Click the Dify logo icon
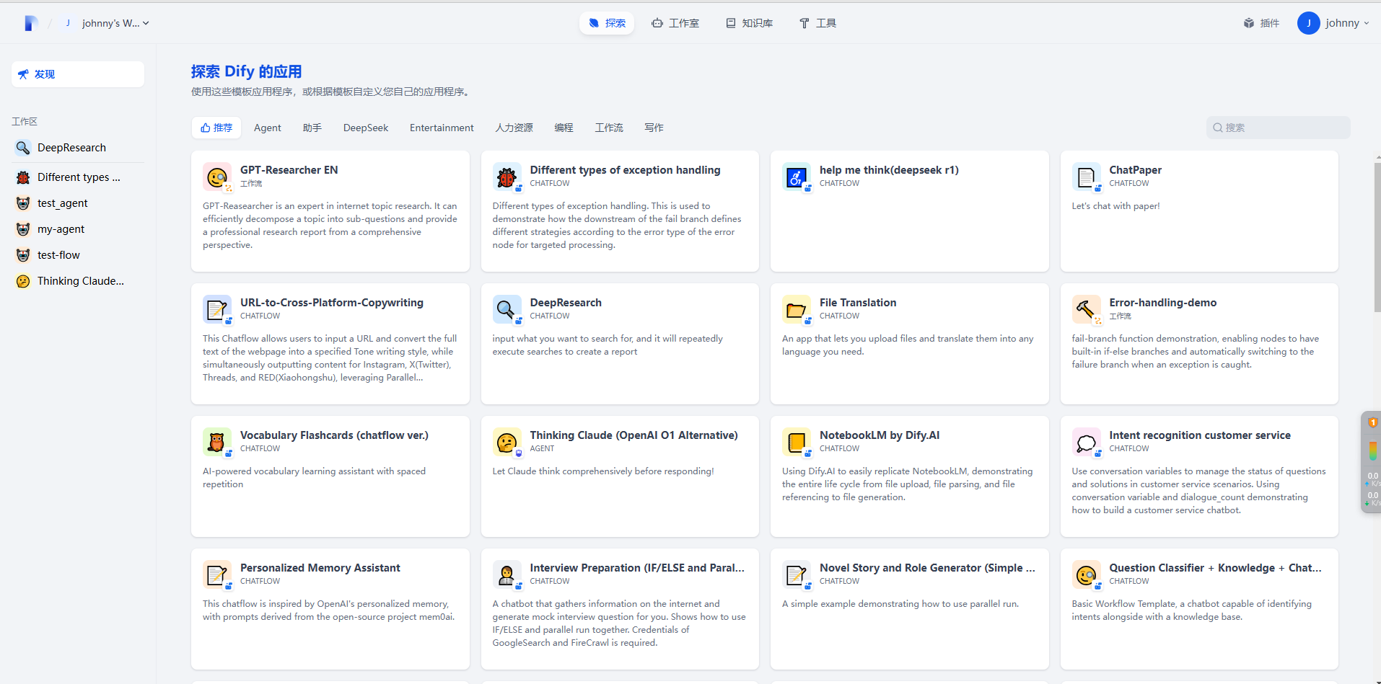The height and width of the screenshot is (684, 1381). 30,23
